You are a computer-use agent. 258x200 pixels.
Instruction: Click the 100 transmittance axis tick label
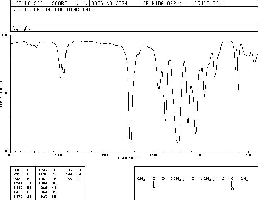coord(4,35)
